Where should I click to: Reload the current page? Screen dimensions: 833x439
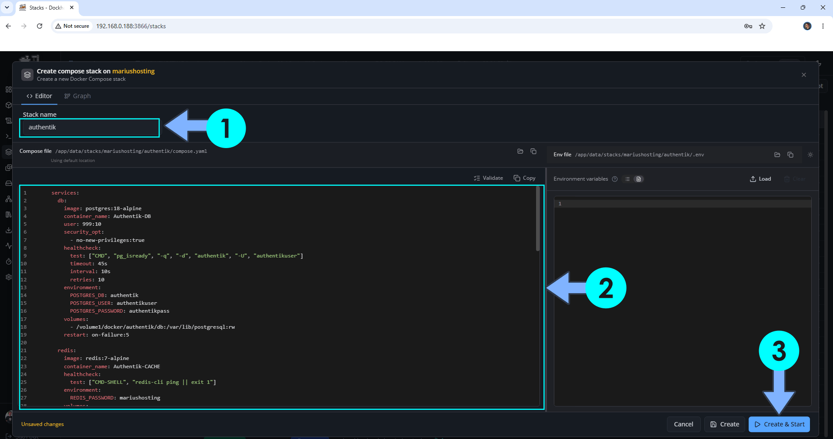[40, 26]
